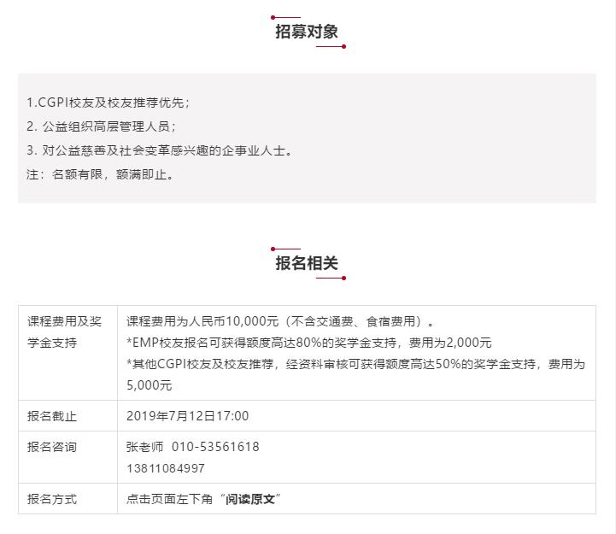
Task: Click the note 名额有限，额满即止
Action: coord(100,174)
